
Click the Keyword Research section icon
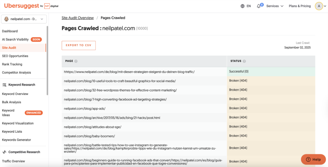tap(5, 85)
